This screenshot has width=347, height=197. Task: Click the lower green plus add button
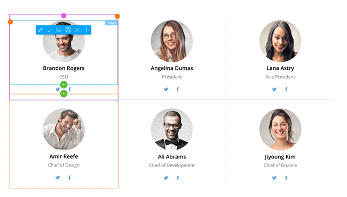pos(64,93)
